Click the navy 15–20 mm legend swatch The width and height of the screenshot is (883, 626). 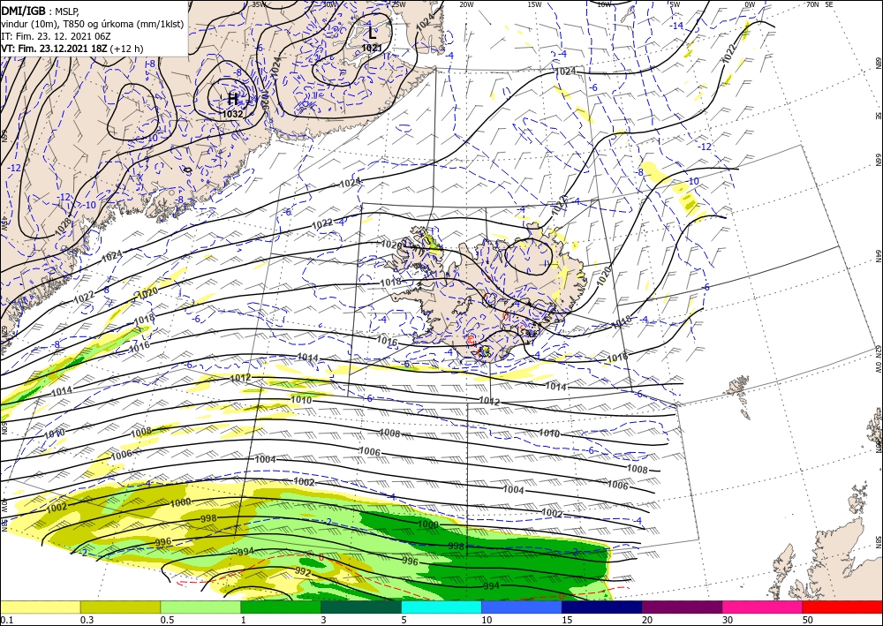tap(602, 607)
